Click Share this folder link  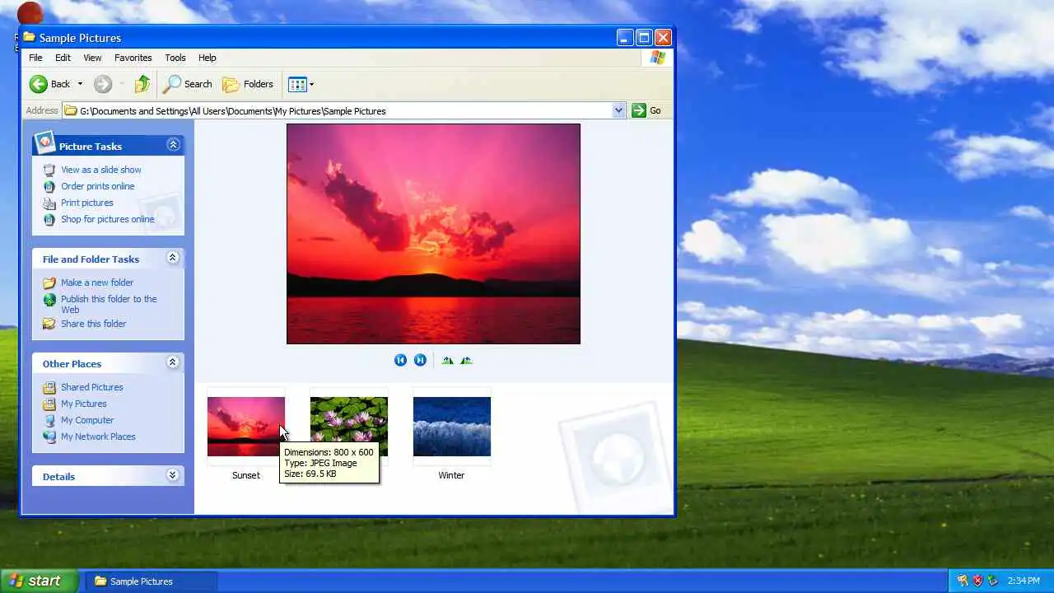94,324
